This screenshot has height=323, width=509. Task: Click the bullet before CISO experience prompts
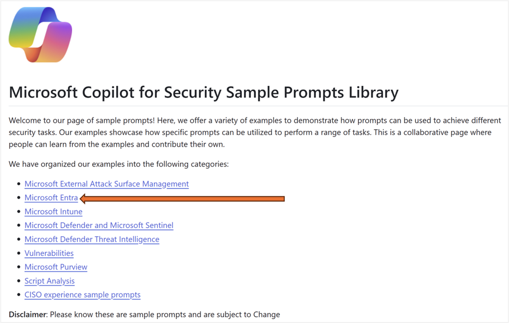[19, 295]
